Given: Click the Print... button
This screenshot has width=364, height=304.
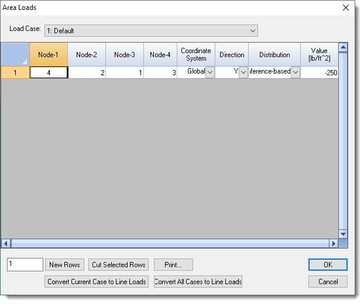Looking at the screenshot, I should (x=173, y=265).
